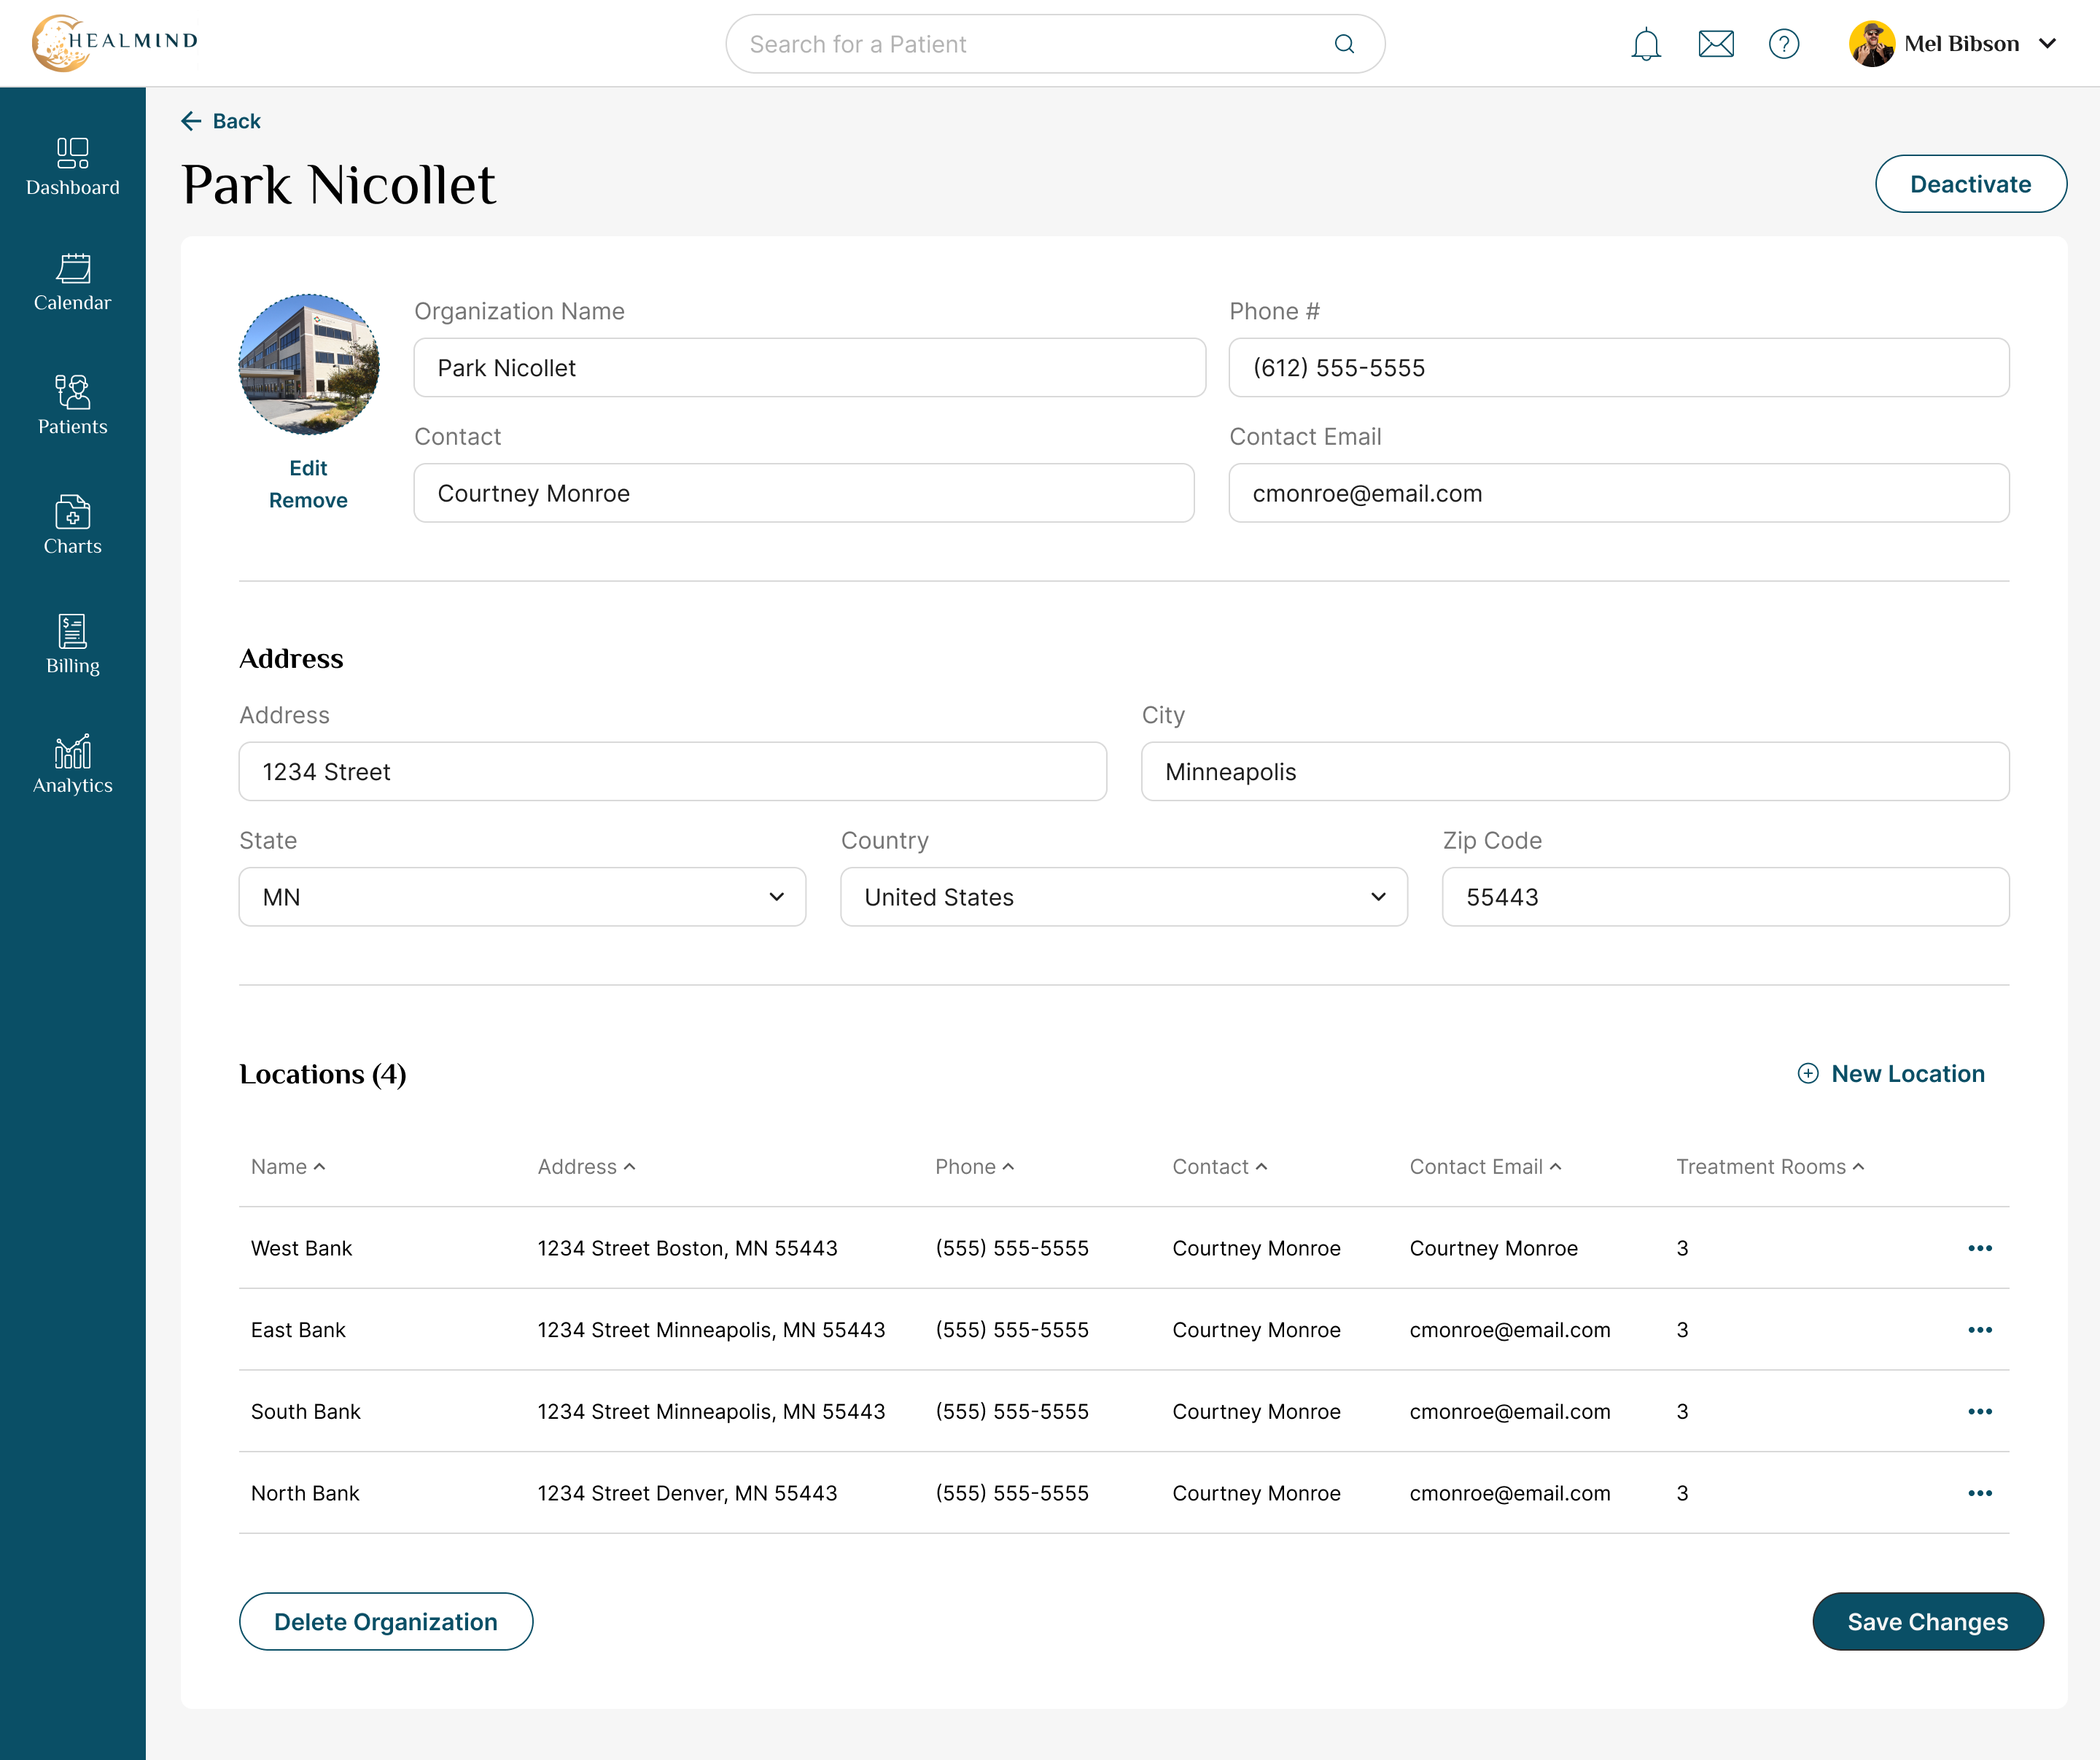Click the Zip Code field showing 55443
The height and width of the screenshot is (1760, 2100).
[x=1726, y=897]
